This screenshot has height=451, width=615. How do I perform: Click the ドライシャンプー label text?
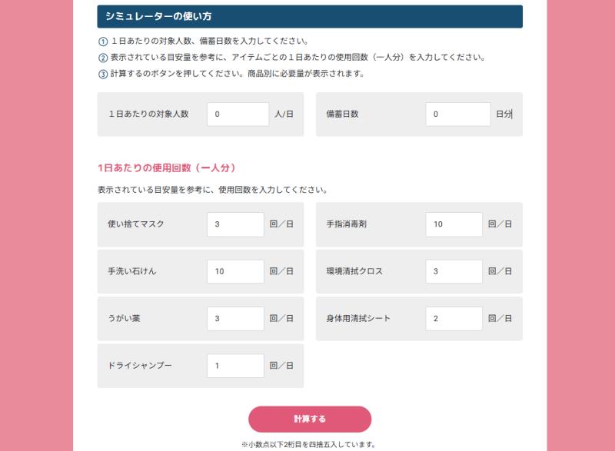click(x=140, y=366)
